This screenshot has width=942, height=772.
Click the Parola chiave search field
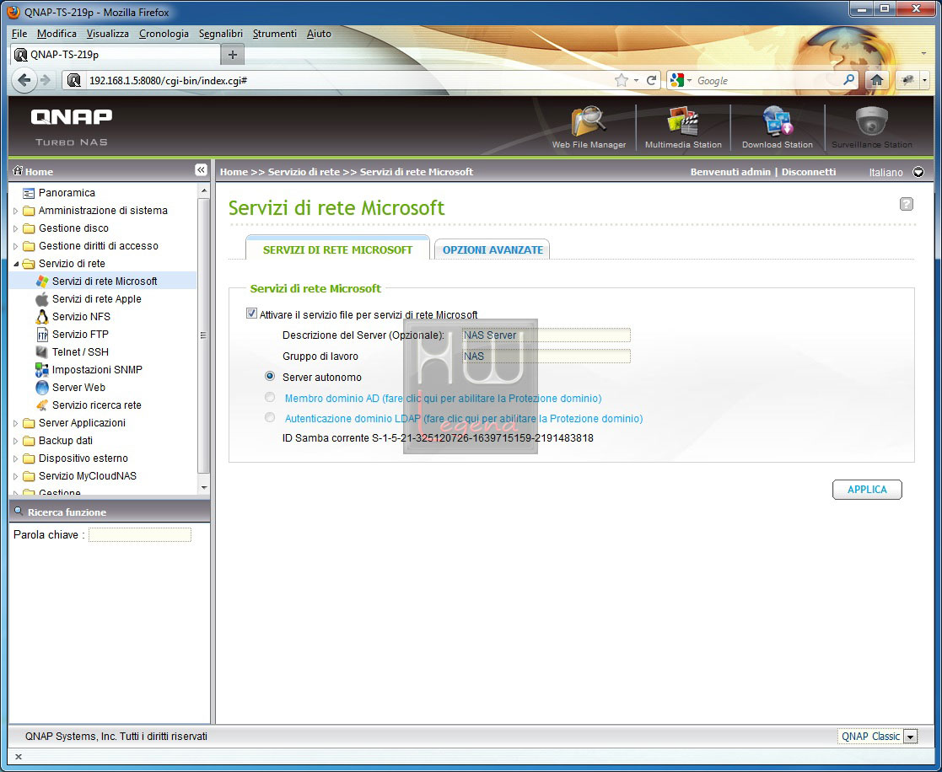[x=140, y=534]
